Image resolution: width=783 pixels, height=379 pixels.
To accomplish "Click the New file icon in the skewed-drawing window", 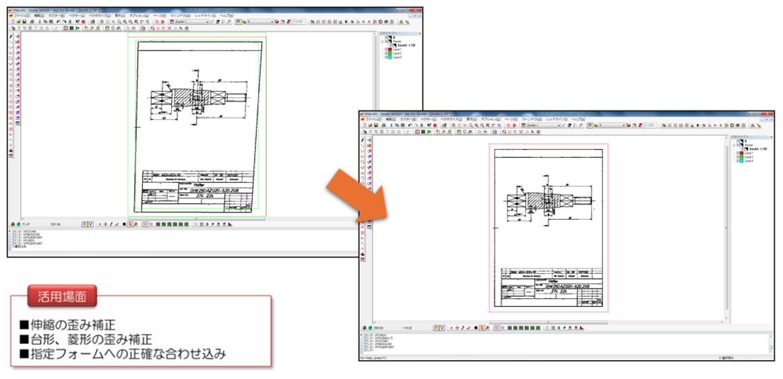I will point(13,22).
